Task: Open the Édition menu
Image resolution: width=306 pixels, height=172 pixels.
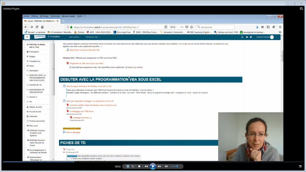Action: (35, 16)
